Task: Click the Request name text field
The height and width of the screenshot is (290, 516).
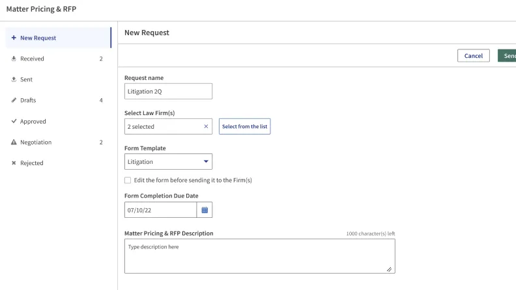Action: click(x=168, y=92)
